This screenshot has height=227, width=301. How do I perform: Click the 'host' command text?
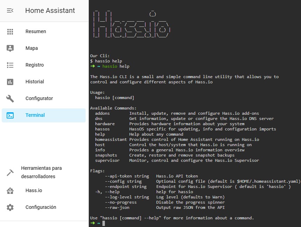tap(100, 145)
